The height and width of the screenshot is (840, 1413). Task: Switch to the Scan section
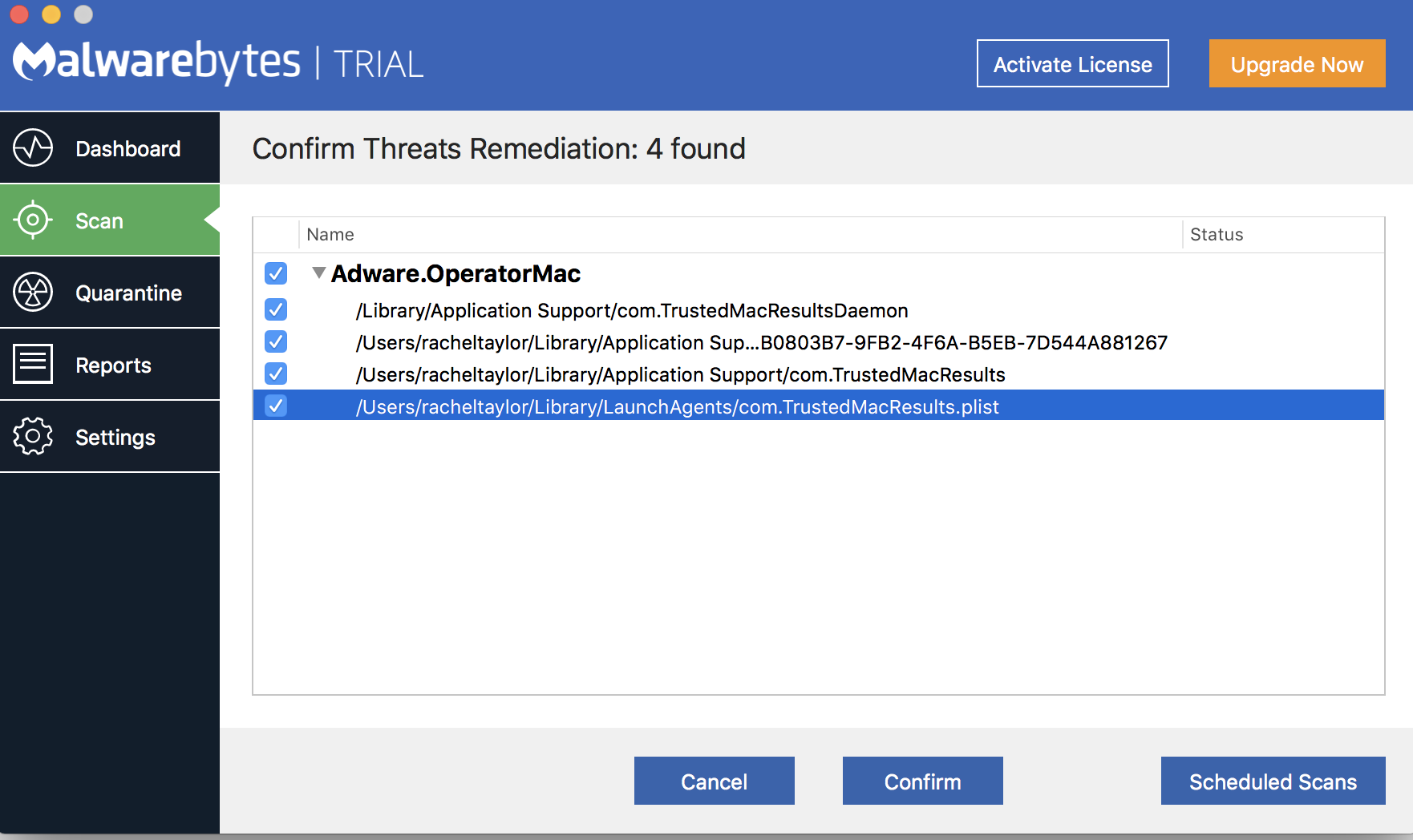110,220
